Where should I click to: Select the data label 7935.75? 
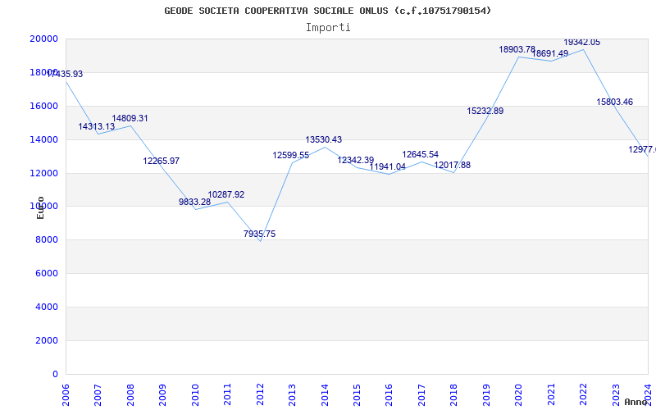coord(259,234)
